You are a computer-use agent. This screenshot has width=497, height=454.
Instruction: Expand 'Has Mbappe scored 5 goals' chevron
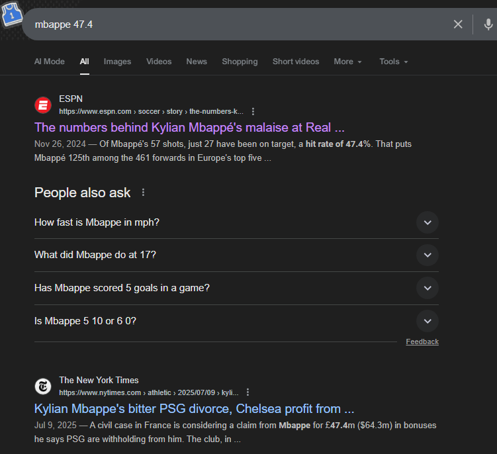(x=428, y=288)
